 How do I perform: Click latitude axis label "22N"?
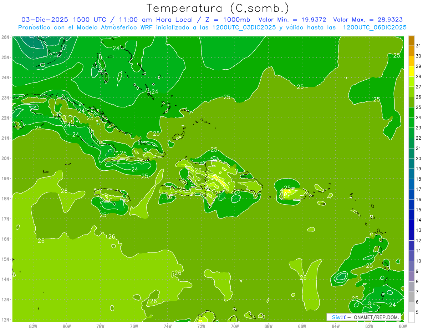(5, 118)
